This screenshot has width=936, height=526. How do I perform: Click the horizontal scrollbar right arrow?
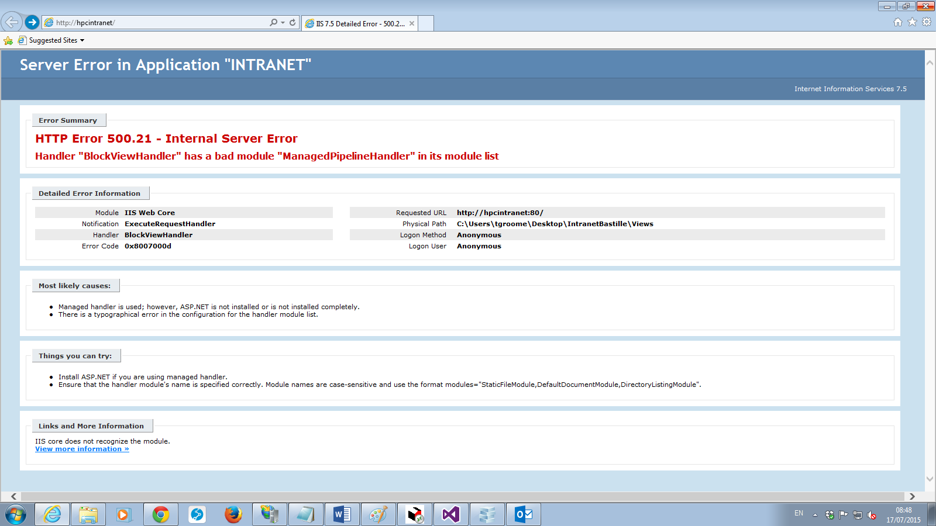pyautogui.click(x=911, y=496)
